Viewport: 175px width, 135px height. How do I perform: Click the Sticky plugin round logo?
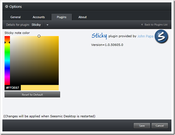(x=161, y=36)
